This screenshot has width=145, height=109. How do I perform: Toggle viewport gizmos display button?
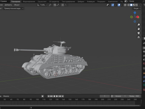[x=113, y=5]
